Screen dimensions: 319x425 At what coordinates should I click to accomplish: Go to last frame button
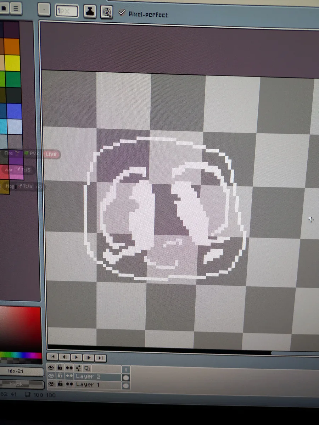(x=101, y=358)
